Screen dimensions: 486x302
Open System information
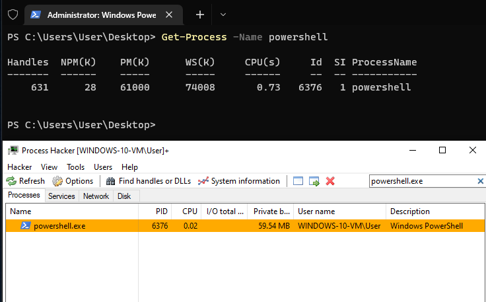tap(239, 181)
